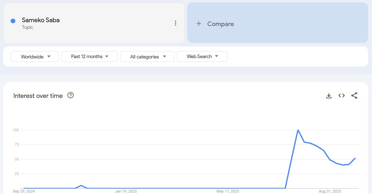Click the May 11, 2025 axis label

tap(228, 191)
